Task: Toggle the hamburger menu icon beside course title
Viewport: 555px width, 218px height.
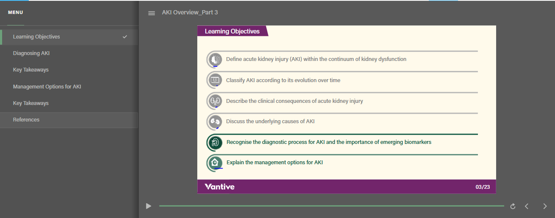Action: [152, 13]
